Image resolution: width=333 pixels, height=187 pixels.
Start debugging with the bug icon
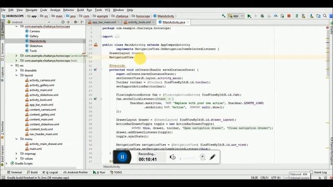(262, 16)
